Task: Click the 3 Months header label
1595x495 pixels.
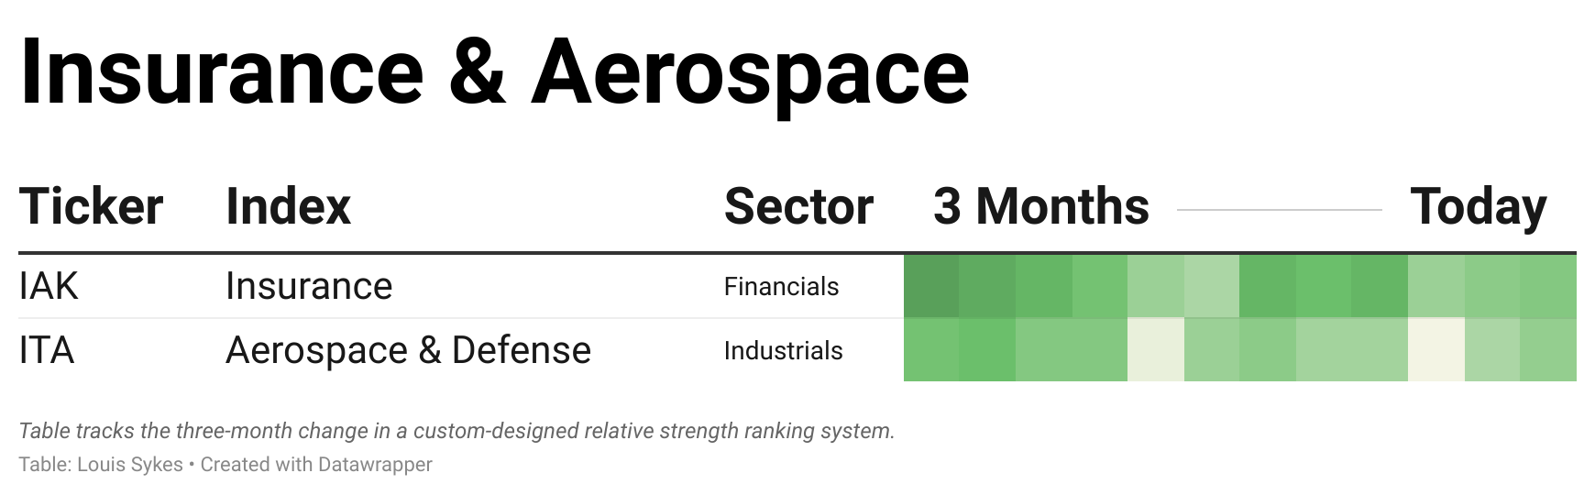Action: 1040,206
